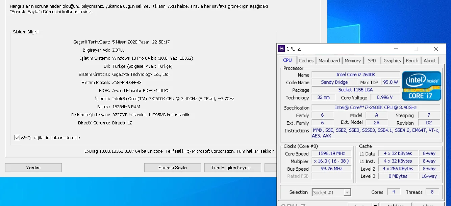This screenshot has width=451, height=206.
Task: Go to the About tab
Action: (x=430, y=61)
